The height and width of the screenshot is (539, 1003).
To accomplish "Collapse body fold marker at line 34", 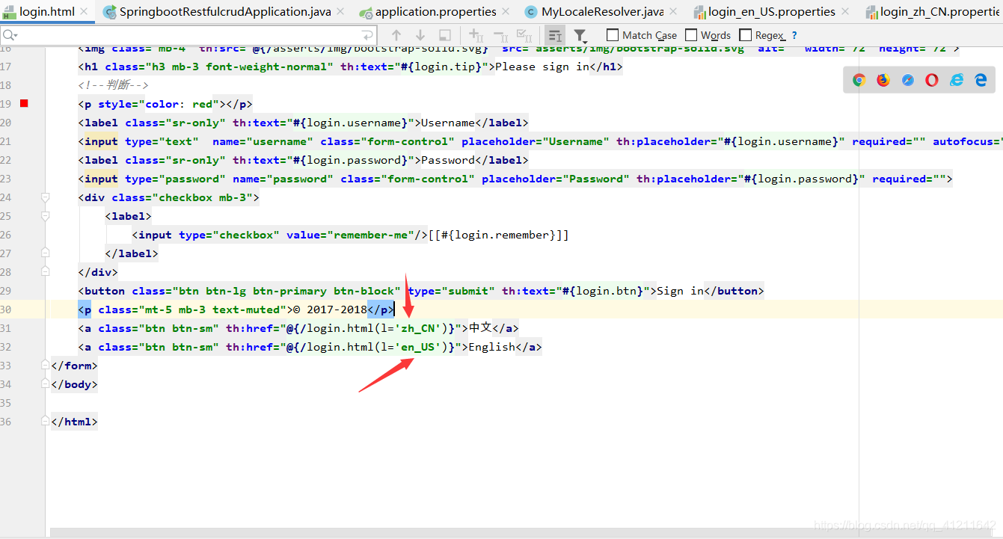I will pos(46,384).
